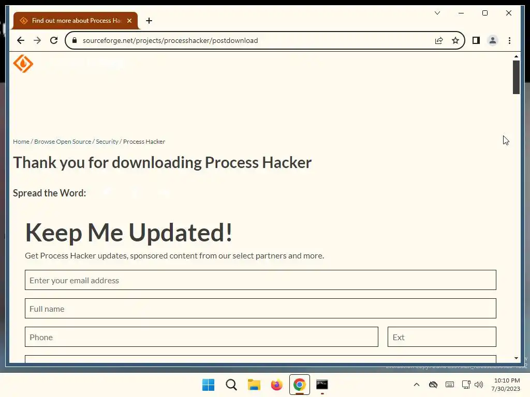Click the sourceforge.net address bar URL

[170, 40]
